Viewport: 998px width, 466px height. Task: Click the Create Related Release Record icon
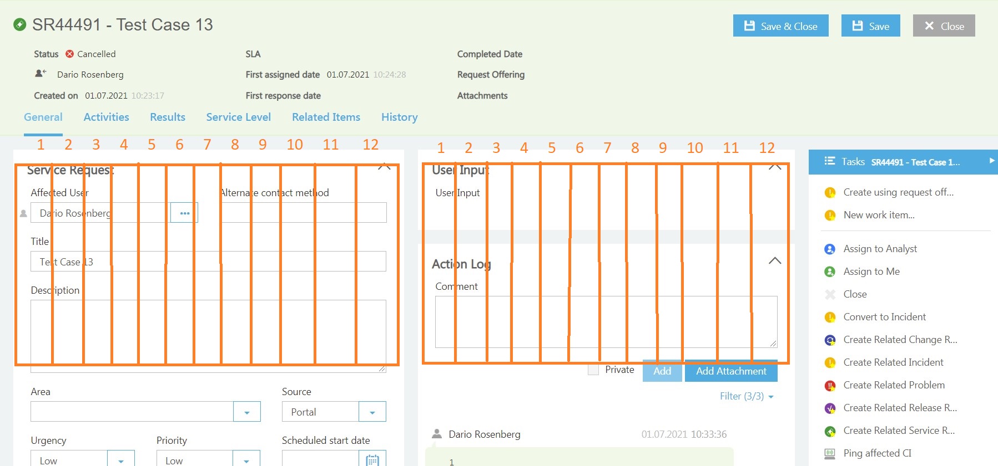(x=830, y=408)
